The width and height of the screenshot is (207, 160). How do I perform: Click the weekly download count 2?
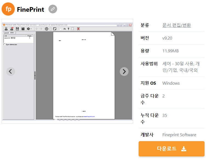pos(164,96)
